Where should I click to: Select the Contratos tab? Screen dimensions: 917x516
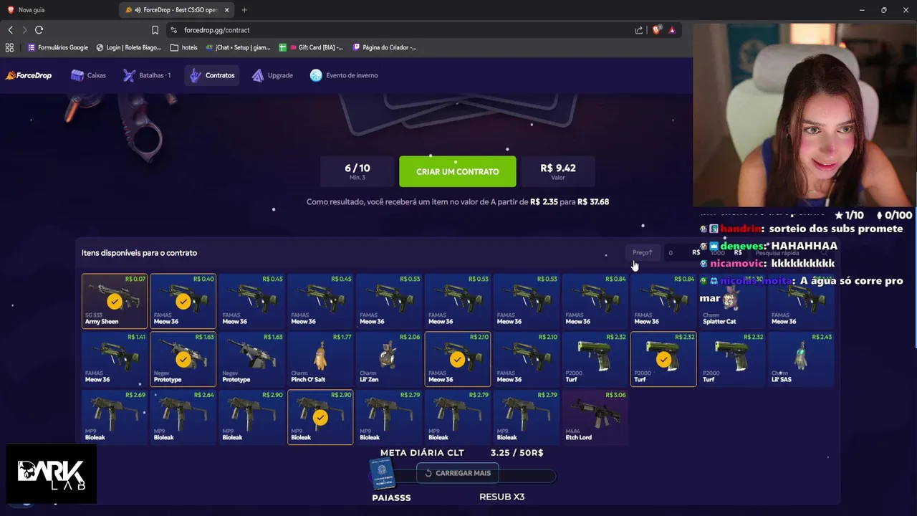point(212,75)
